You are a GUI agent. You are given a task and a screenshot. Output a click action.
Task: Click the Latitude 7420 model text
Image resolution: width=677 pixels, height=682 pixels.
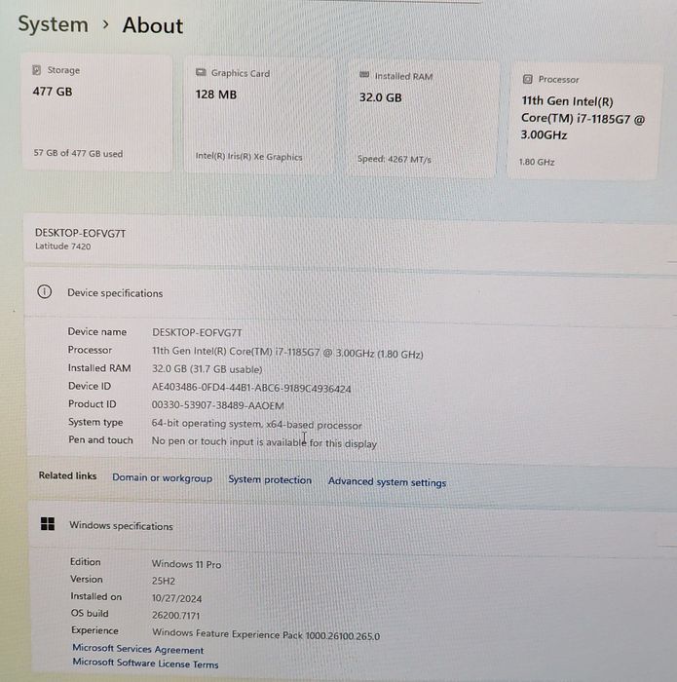pyautogui.click(x=63, y=246)
